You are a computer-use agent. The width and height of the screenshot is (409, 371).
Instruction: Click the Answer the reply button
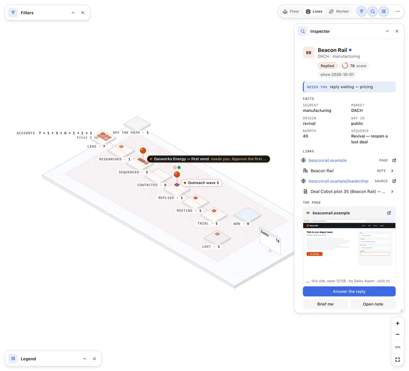click(x=349, y=291)
